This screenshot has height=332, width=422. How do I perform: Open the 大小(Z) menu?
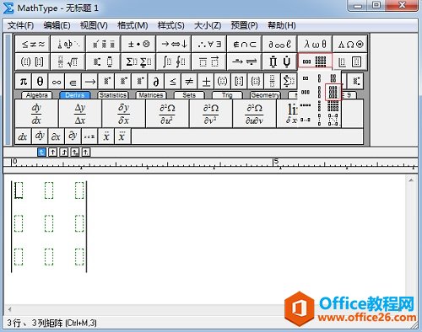[x=208, y=25]
